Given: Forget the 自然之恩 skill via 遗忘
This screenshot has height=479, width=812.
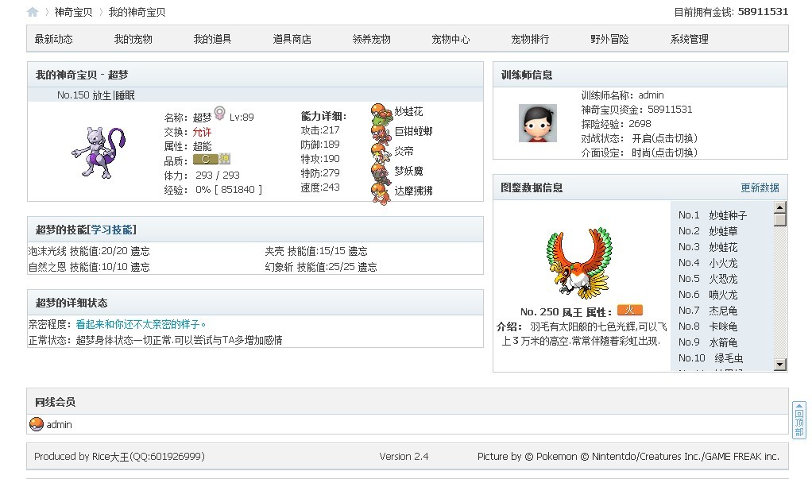Looking at the screenshot, I should click(x=140, y=267).
